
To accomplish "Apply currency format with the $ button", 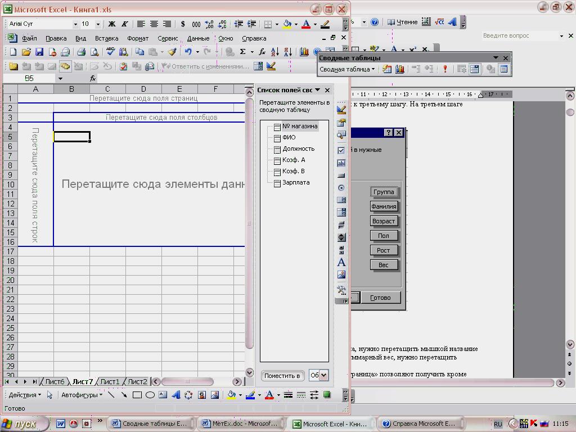I will click(x=183, y=24).
